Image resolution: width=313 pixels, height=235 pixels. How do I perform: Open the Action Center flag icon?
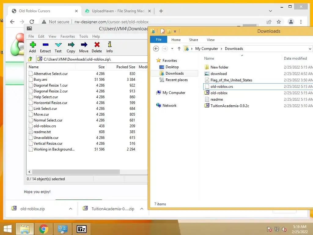(269, 229)
